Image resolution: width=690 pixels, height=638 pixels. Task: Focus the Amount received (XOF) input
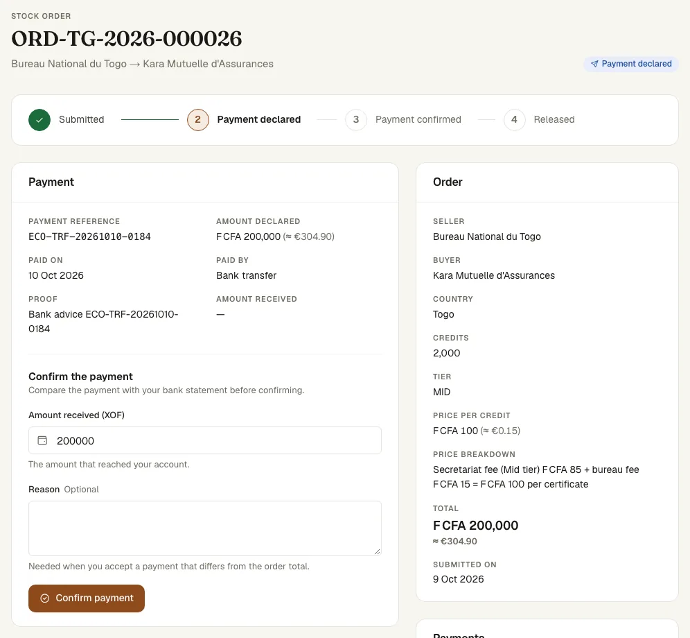[205, 440]
